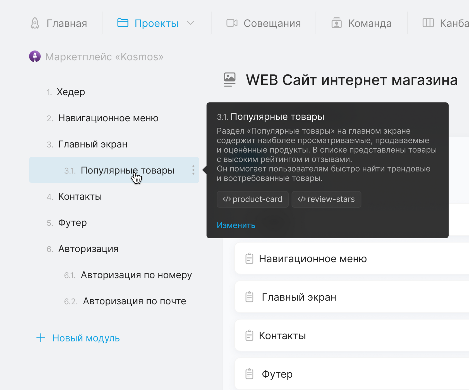Click the kanban board columns icon
The width and height of the screenshot is (469, 390).
428,23
